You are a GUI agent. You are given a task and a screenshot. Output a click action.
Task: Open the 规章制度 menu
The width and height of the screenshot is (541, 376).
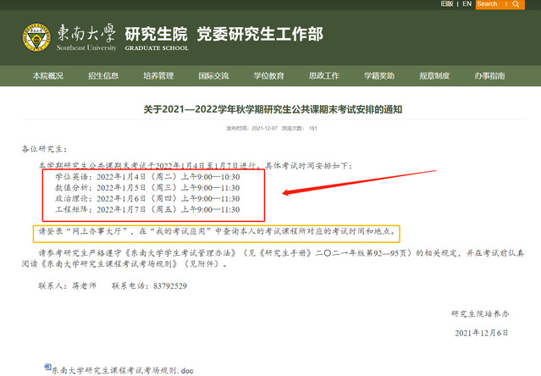click(433, 76)
